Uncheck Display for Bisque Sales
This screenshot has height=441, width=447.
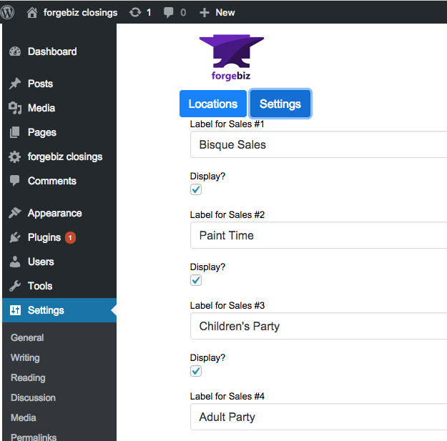(196, 189)
